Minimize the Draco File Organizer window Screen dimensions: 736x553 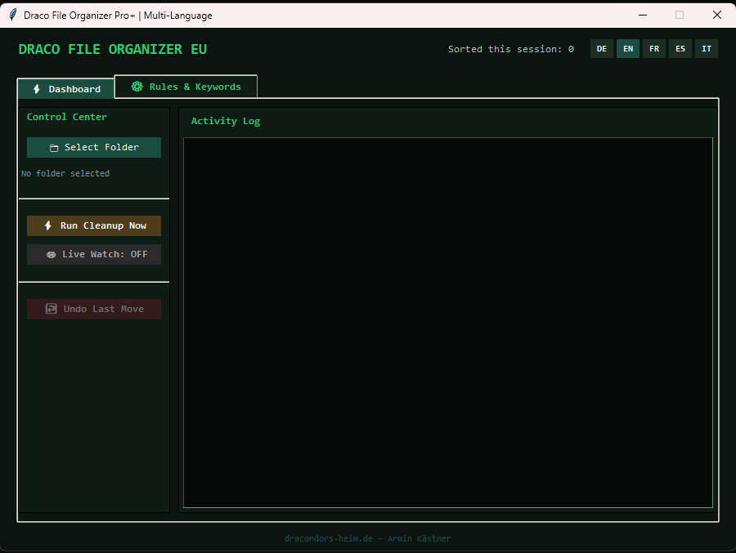tap(643, 15)
